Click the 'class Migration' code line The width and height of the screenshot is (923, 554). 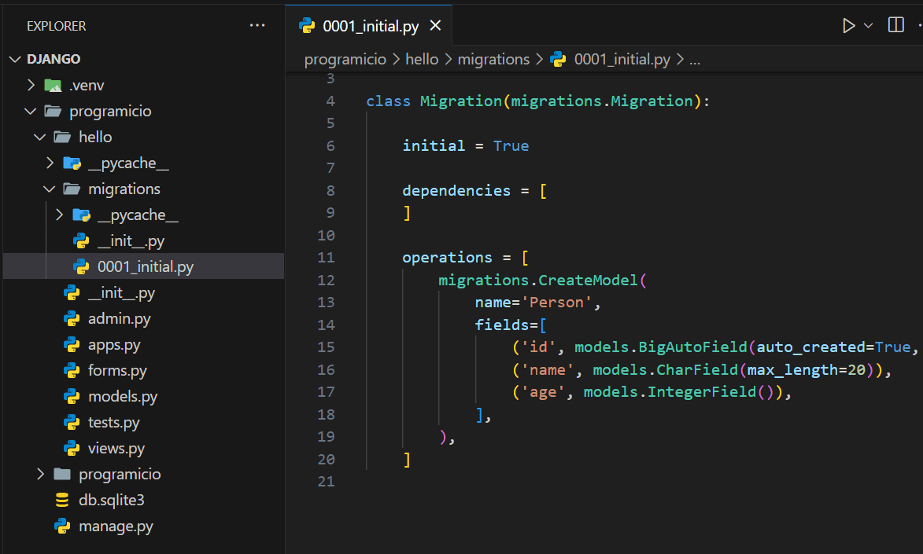538,101
